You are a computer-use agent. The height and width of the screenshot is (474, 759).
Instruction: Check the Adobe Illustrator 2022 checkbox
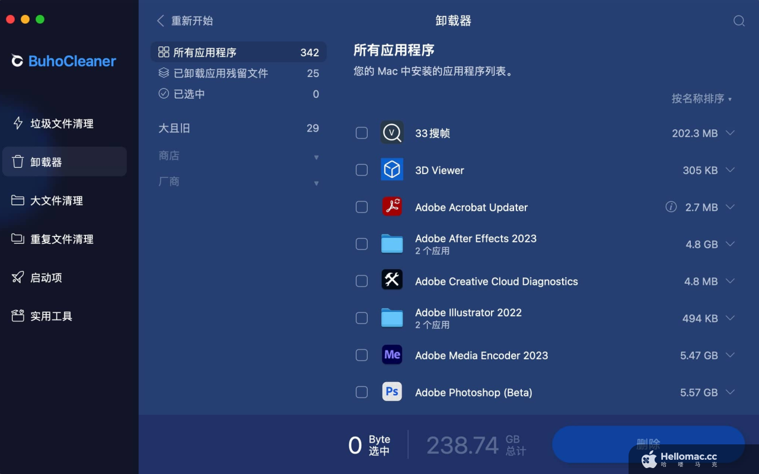(x=362, y=318)
